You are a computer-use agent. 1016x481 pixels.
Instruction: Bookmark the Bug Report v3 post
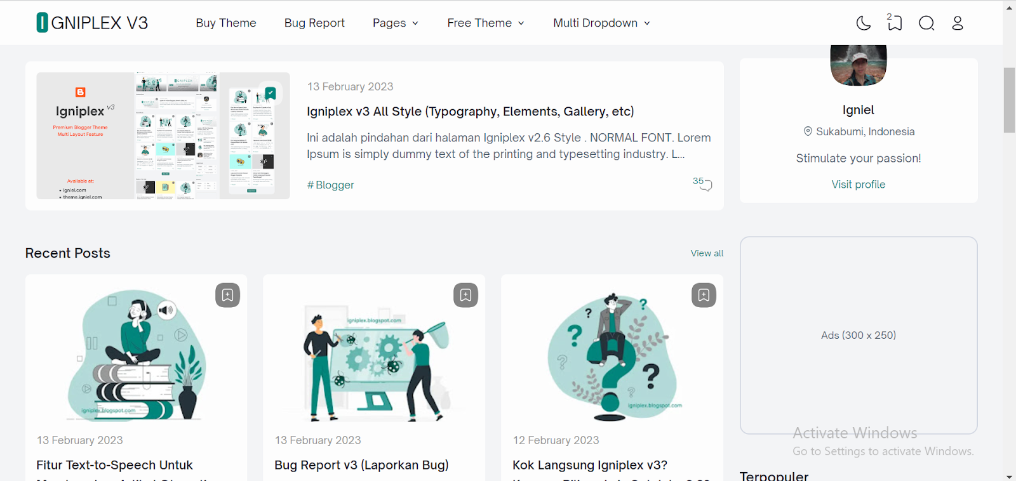465,295
